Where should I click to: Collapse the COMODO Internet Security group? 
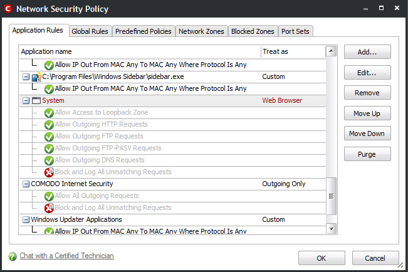pos(26,184)
